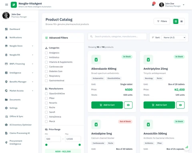Expand the Market Access chevron

point(32,91)
